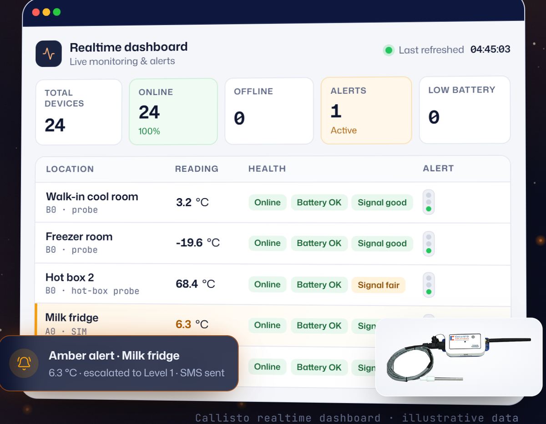Select the Hot box 2 row name
Image resolution: width=546 pixels, height=424 pixels.
pos(70,277)
